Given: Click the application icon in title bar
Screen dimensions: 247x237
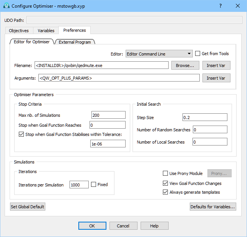Looking at the screenshot, I should tap(6, 6).
